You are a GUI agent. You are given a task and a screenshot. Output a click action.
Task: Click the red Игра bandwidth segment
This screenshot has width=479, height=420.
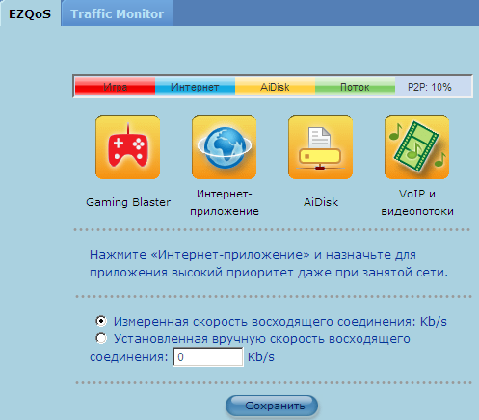tap(115, 87)
